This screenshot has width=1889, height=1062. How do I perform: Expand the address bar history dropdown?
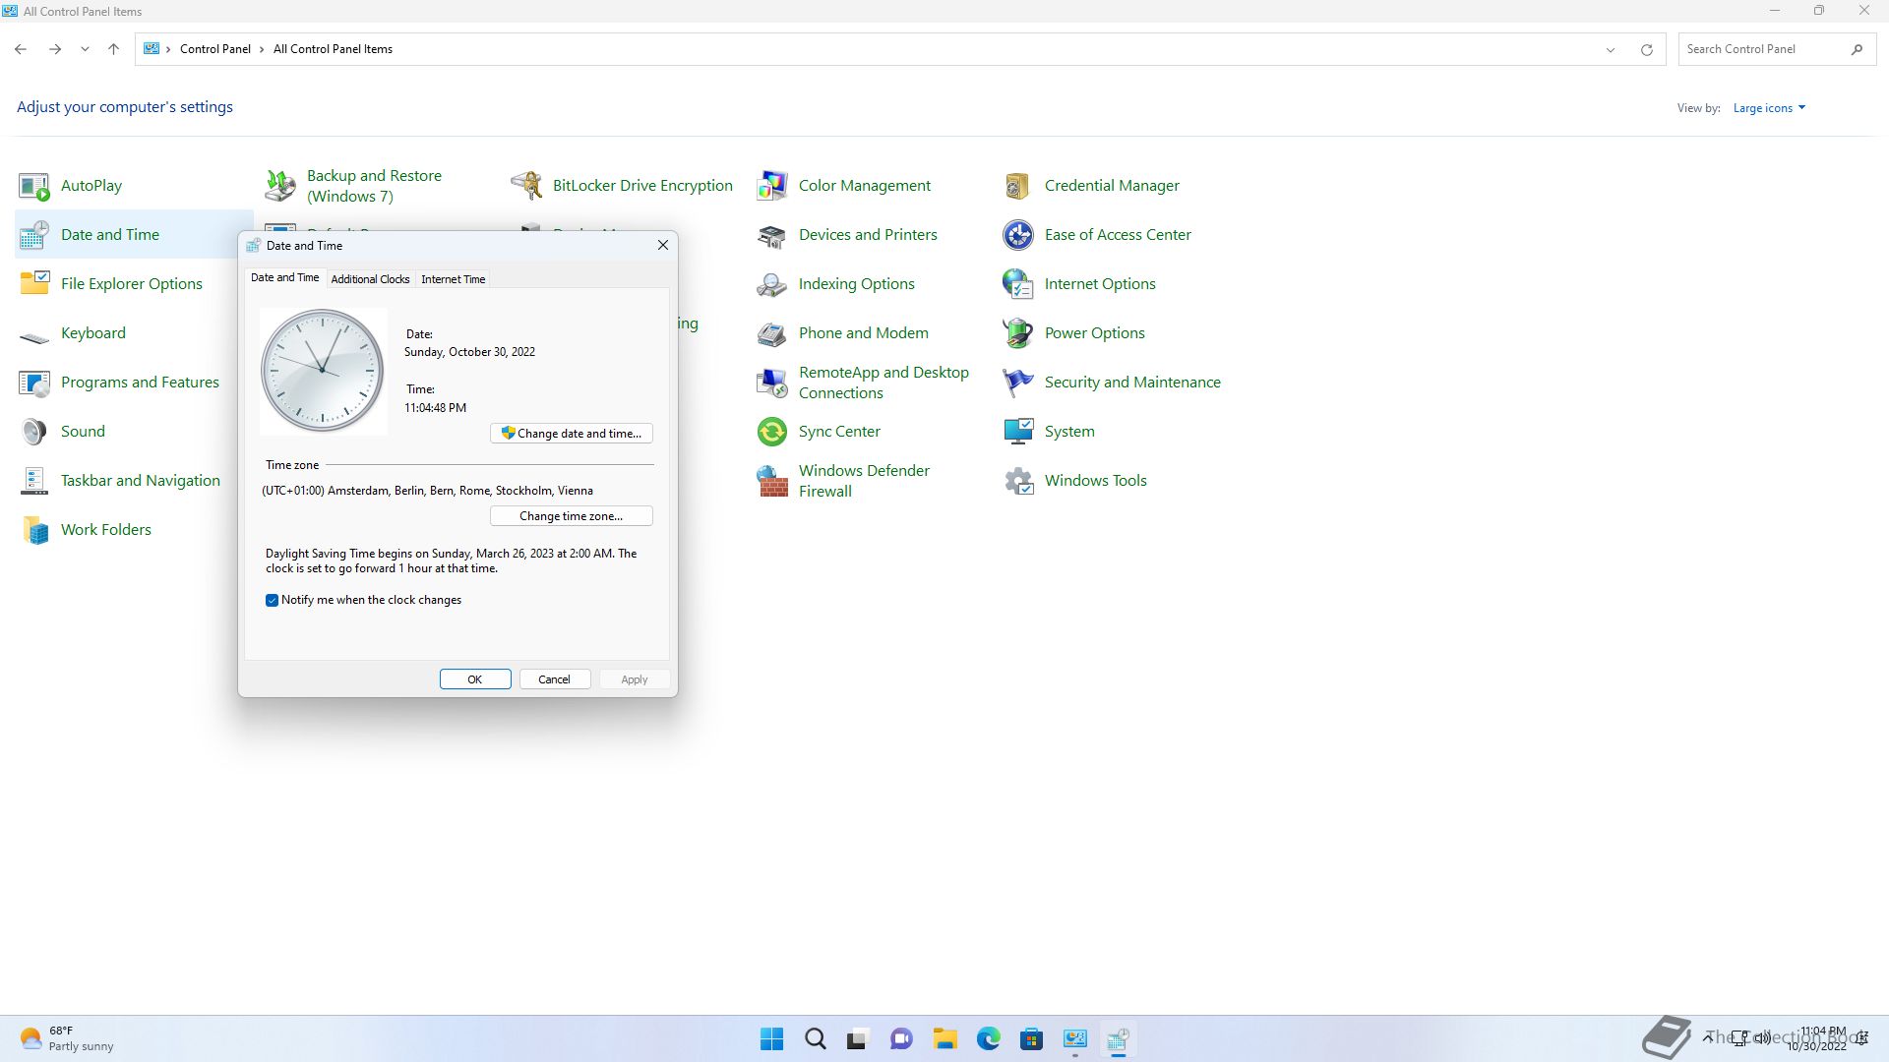coord(1611,49)
